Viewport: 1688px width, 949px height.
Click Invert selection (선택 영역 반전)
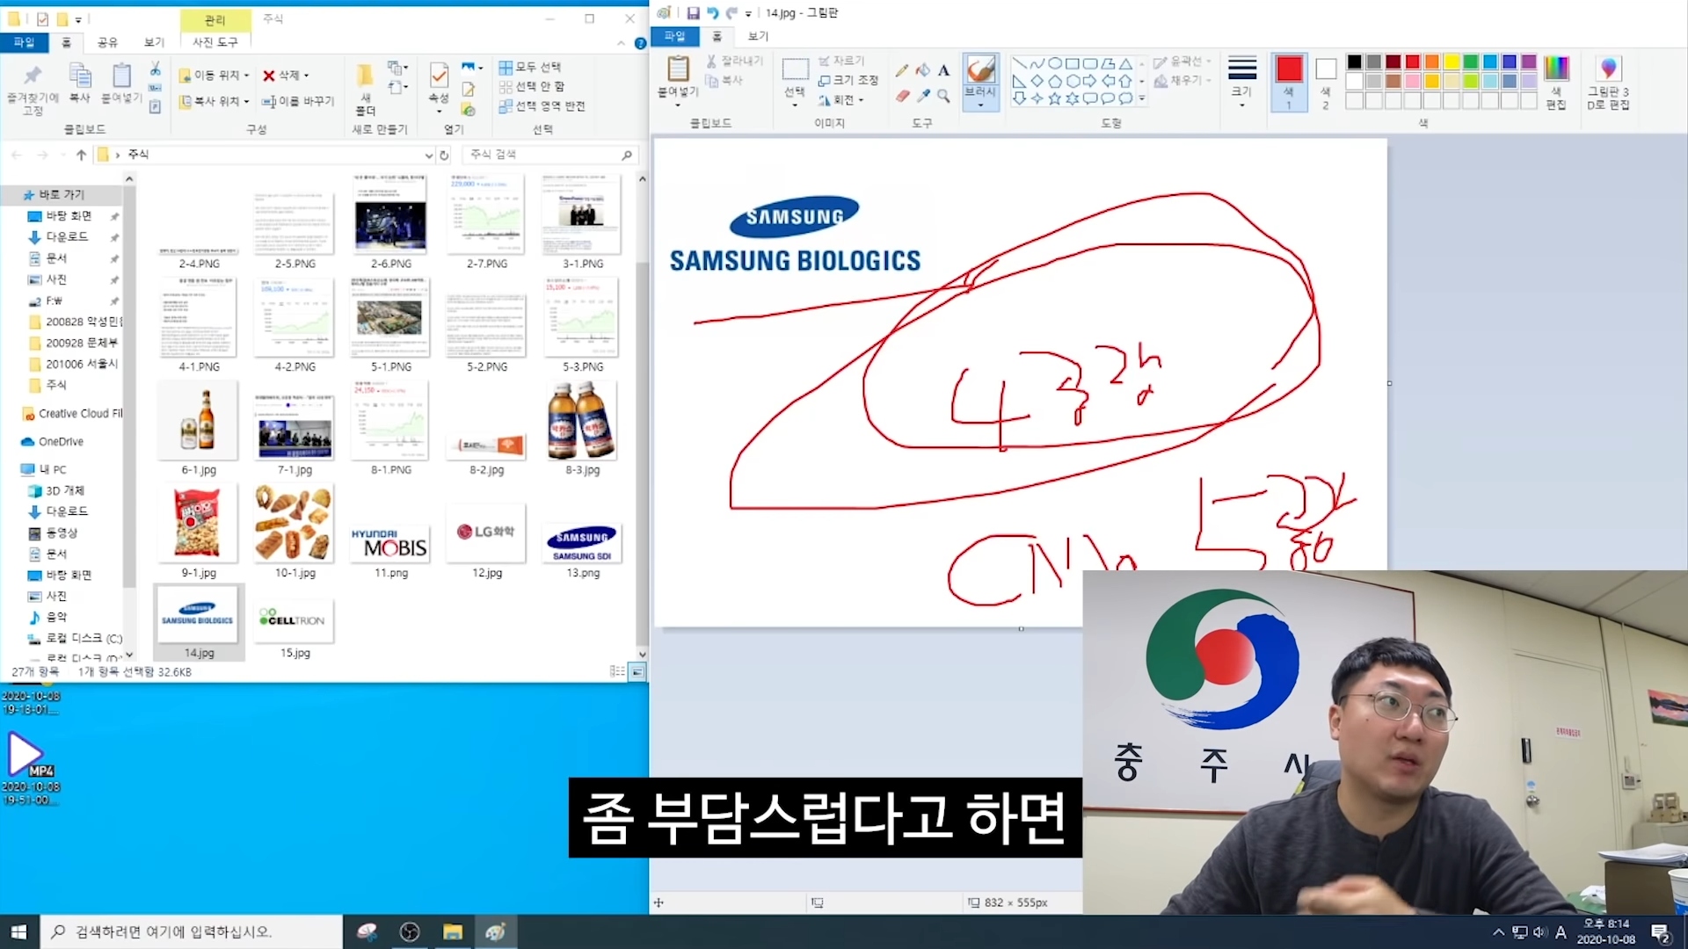[542, 105]
